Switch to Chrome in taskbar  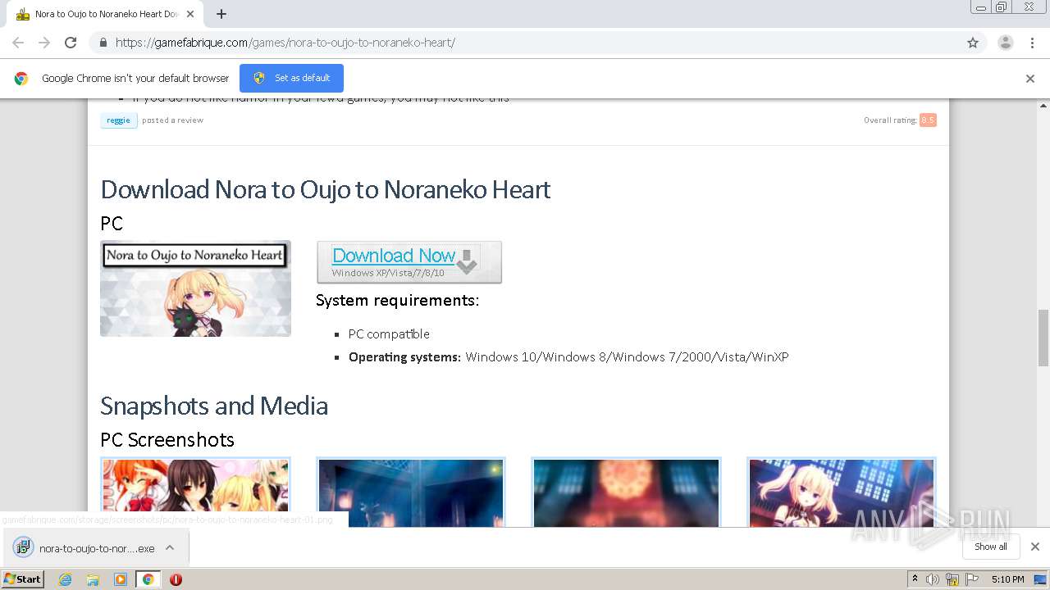[148, 579]
